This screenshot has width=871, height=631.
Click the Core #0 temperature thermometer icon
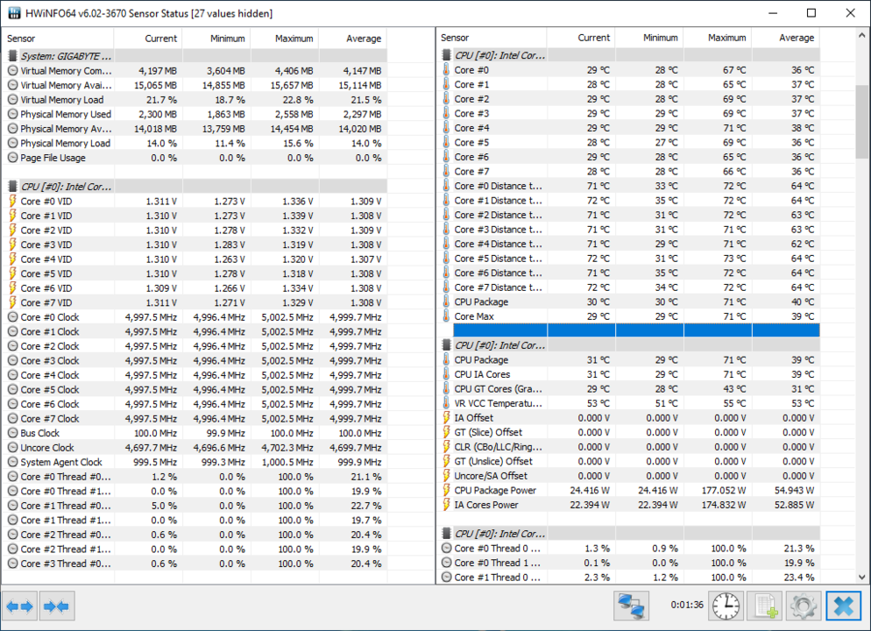(x=446, y=70)
